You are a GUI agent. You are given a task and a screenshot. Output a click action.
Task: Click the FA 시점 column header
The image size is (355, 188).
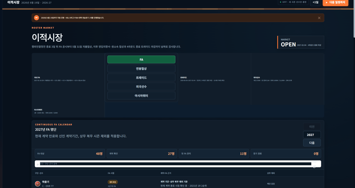(111, 173)
